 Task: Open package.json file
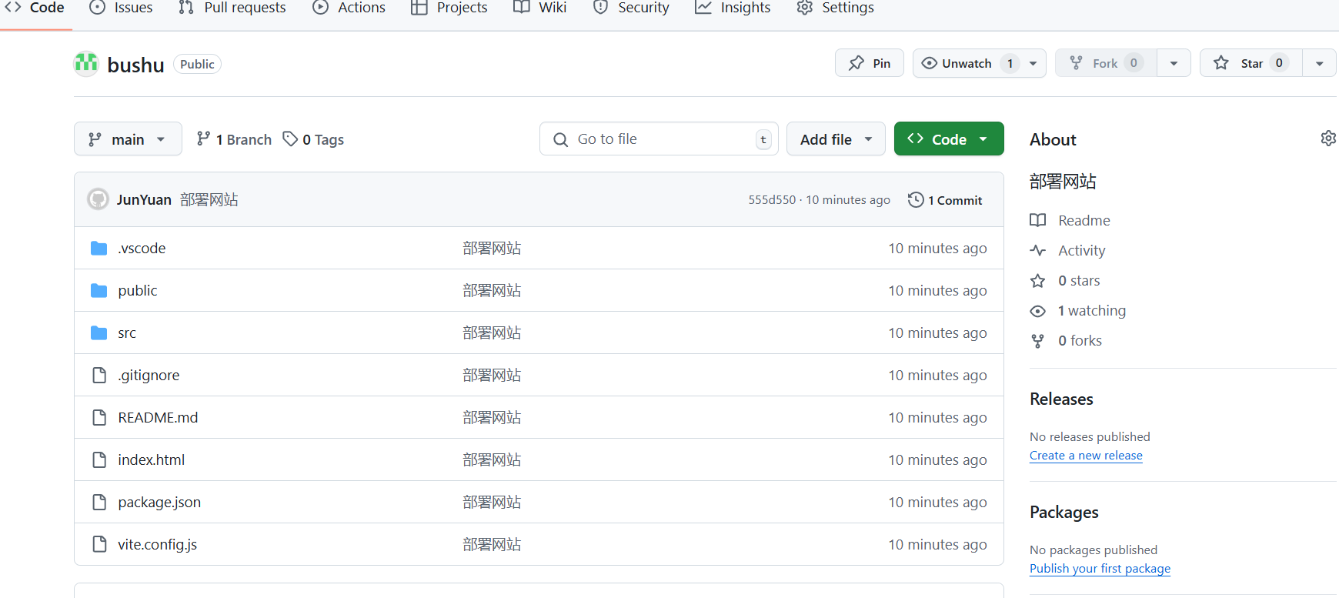pyautogui.click(x=159, y=502)
